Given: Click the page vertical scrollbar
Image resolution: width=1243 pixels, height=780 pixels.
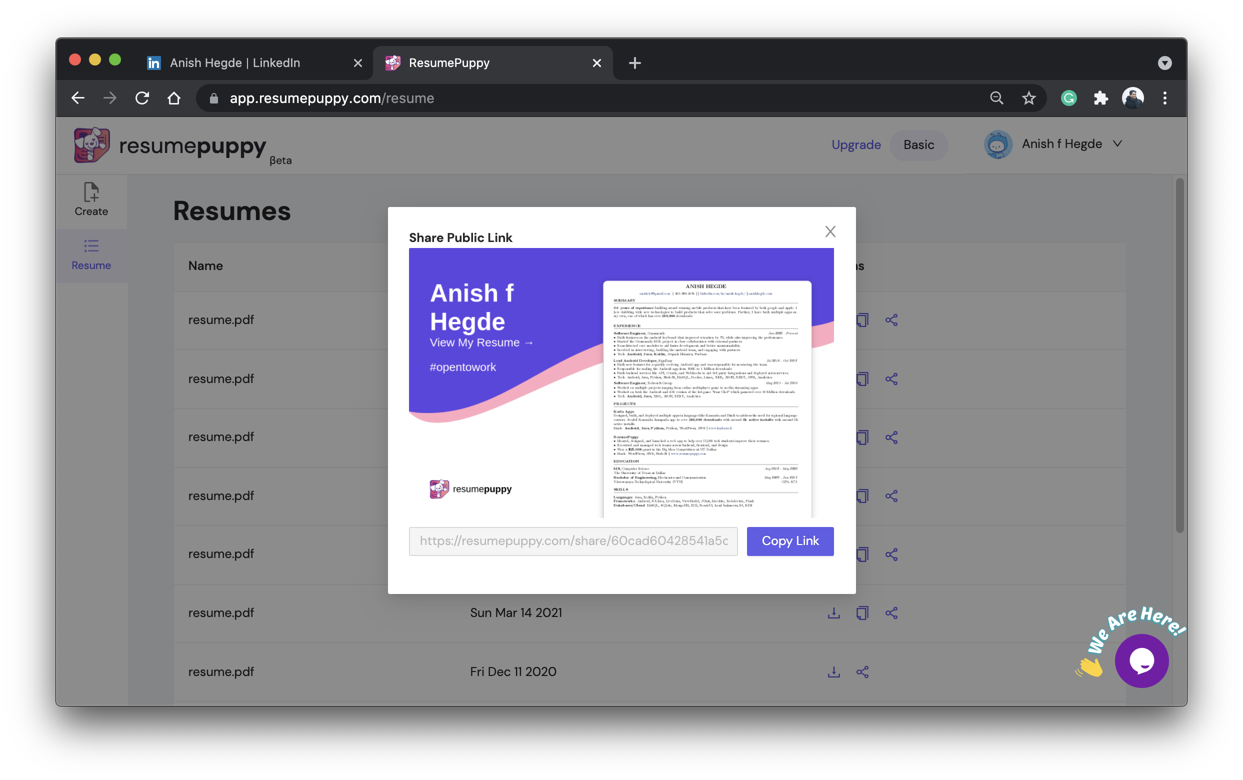Looking at the screenshot, I should tap(1179, 356).
